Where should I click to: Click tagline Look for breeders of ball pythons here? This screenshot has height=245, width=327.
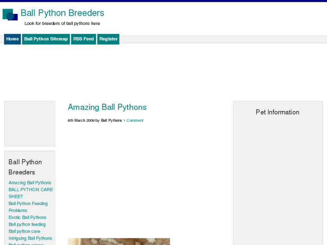62,23
